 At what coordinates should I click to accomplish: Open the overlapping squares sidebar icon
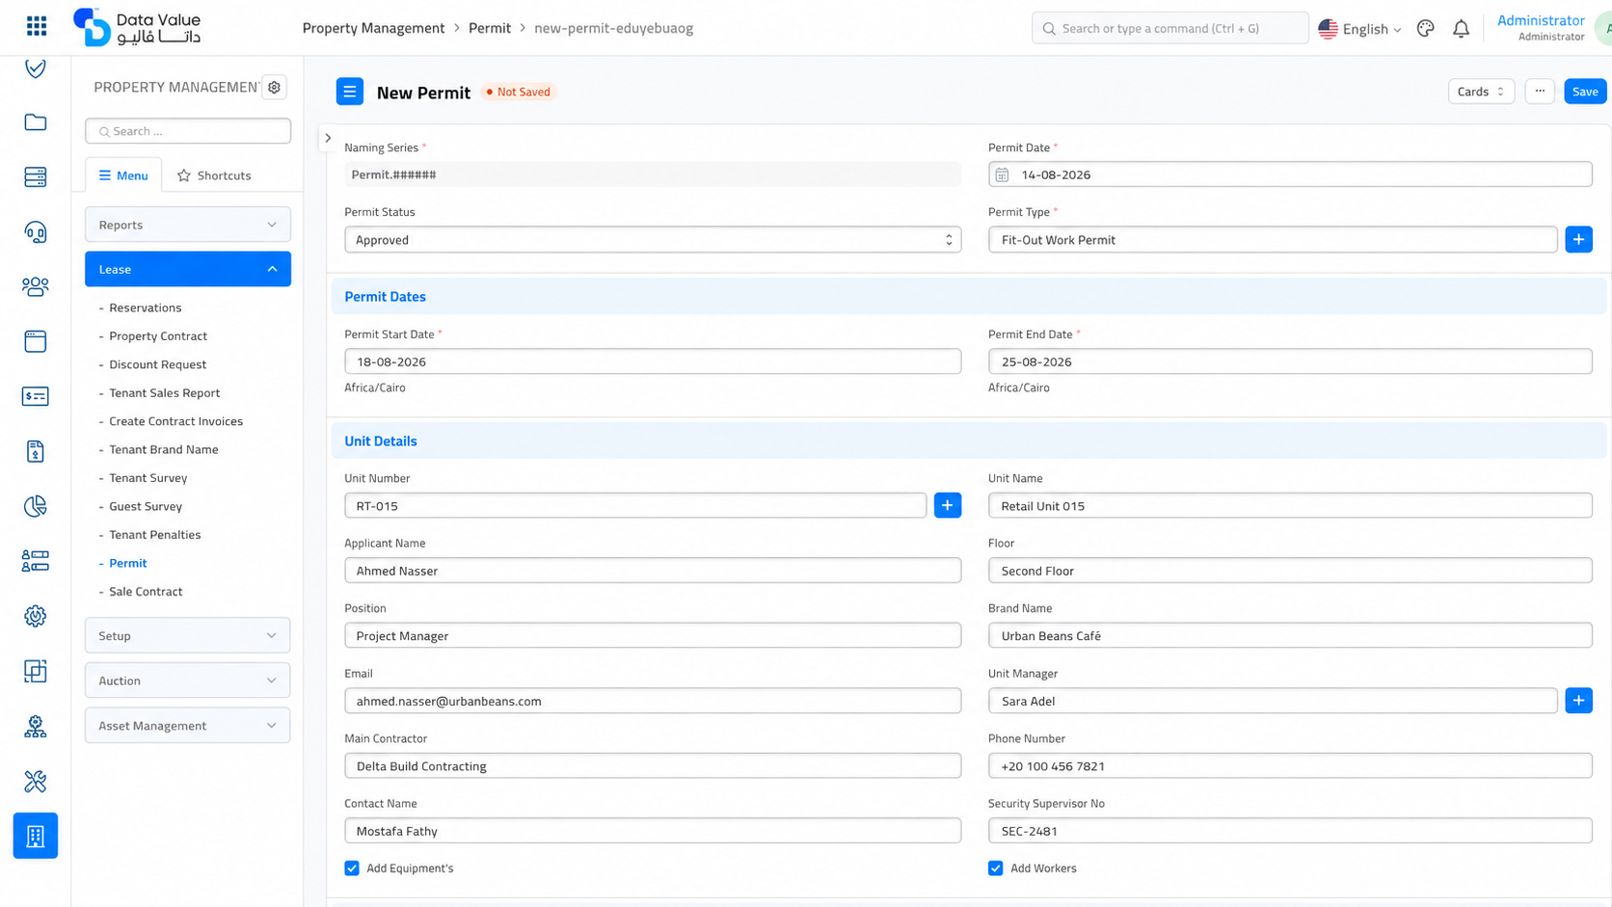[x=36, y=671]
